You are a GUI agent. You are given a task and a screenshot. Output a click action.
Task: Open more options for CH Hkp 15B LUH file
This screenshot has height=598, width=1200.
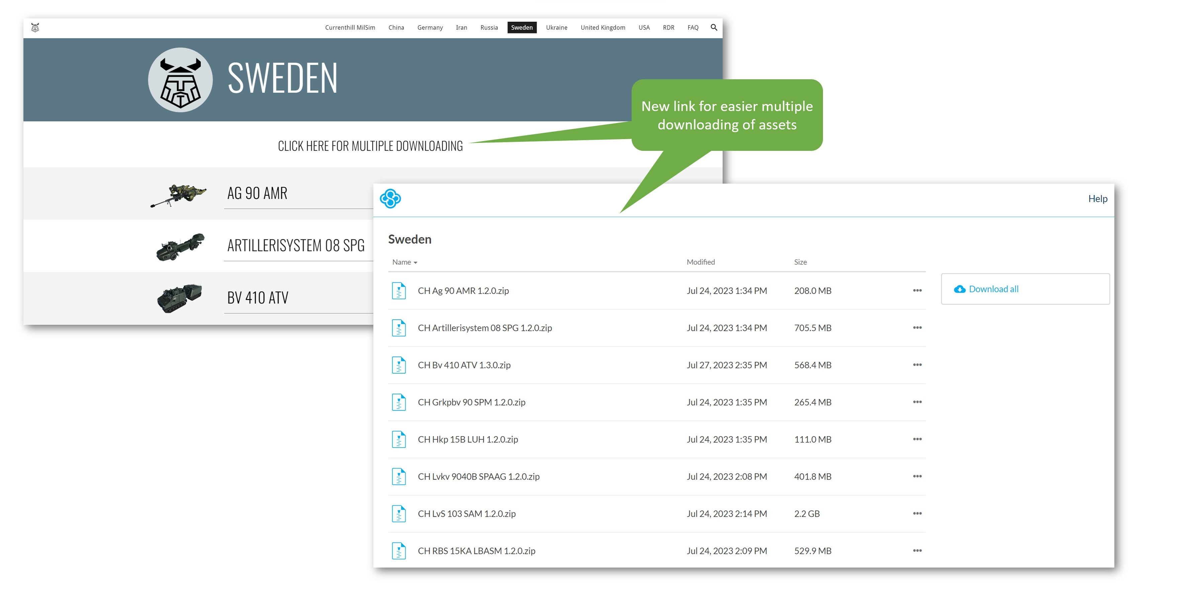pos(917,439)
